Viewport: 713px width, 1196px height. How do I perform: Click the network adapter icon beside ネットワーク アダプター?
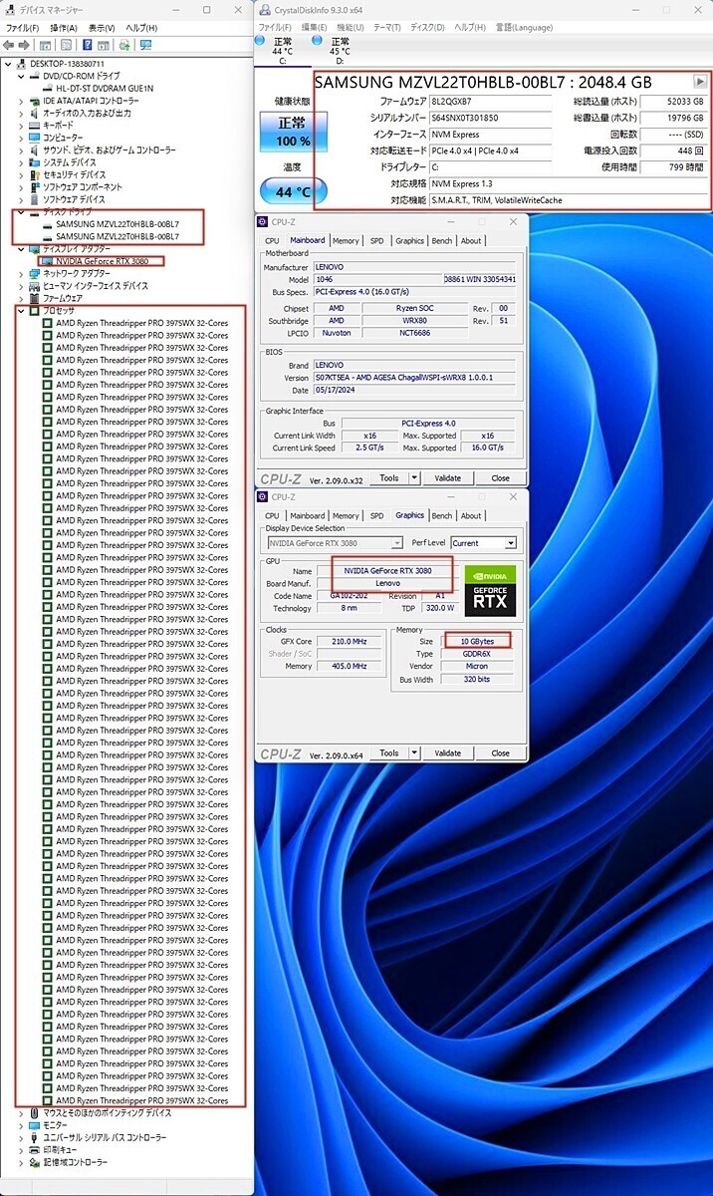click(x=34, y=273)
